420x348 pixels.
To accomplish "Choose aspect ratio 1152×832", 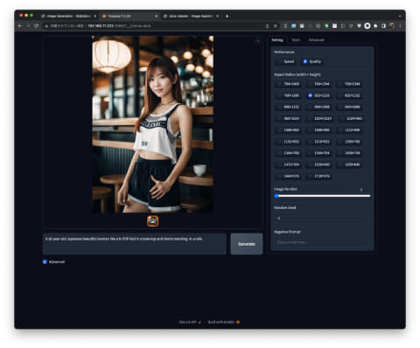I will point(289,142).
